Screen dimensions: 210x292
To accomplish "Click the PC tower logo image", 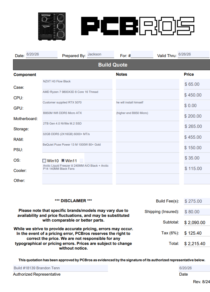I will pyautogui.click(x=52, y=26).
